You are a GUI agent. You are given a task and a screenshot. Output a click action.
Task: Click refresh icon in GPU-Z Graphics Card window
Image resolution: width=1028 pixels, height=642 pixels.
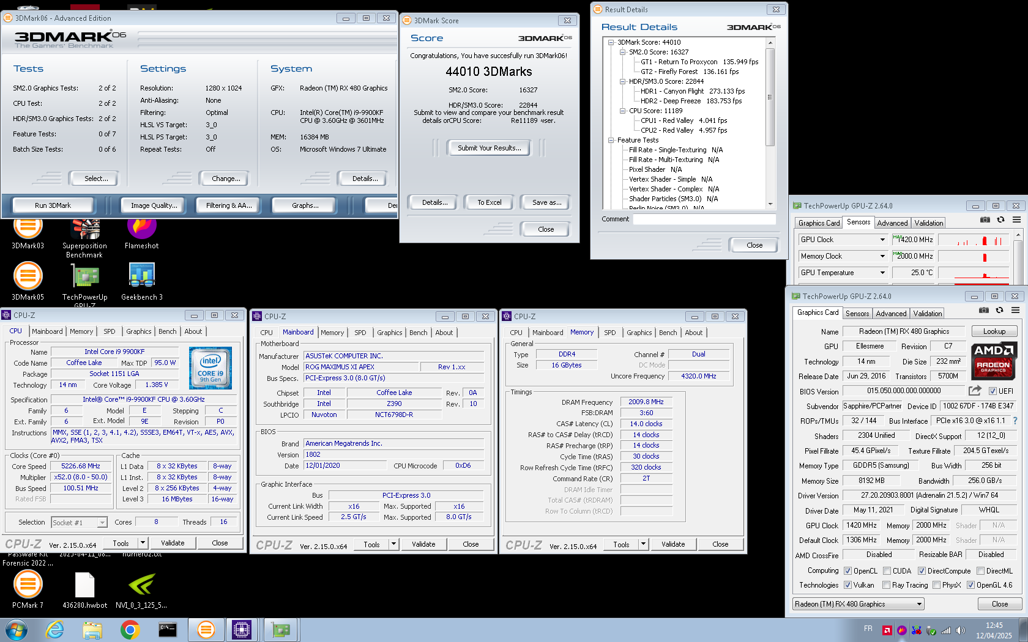click(999, 311)
